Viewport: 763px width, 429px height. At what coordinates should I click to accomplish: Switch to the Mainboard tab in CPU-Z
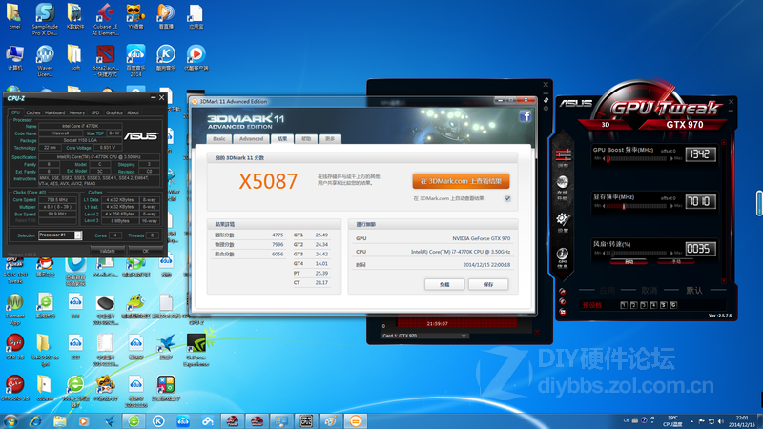click(54, 112)
